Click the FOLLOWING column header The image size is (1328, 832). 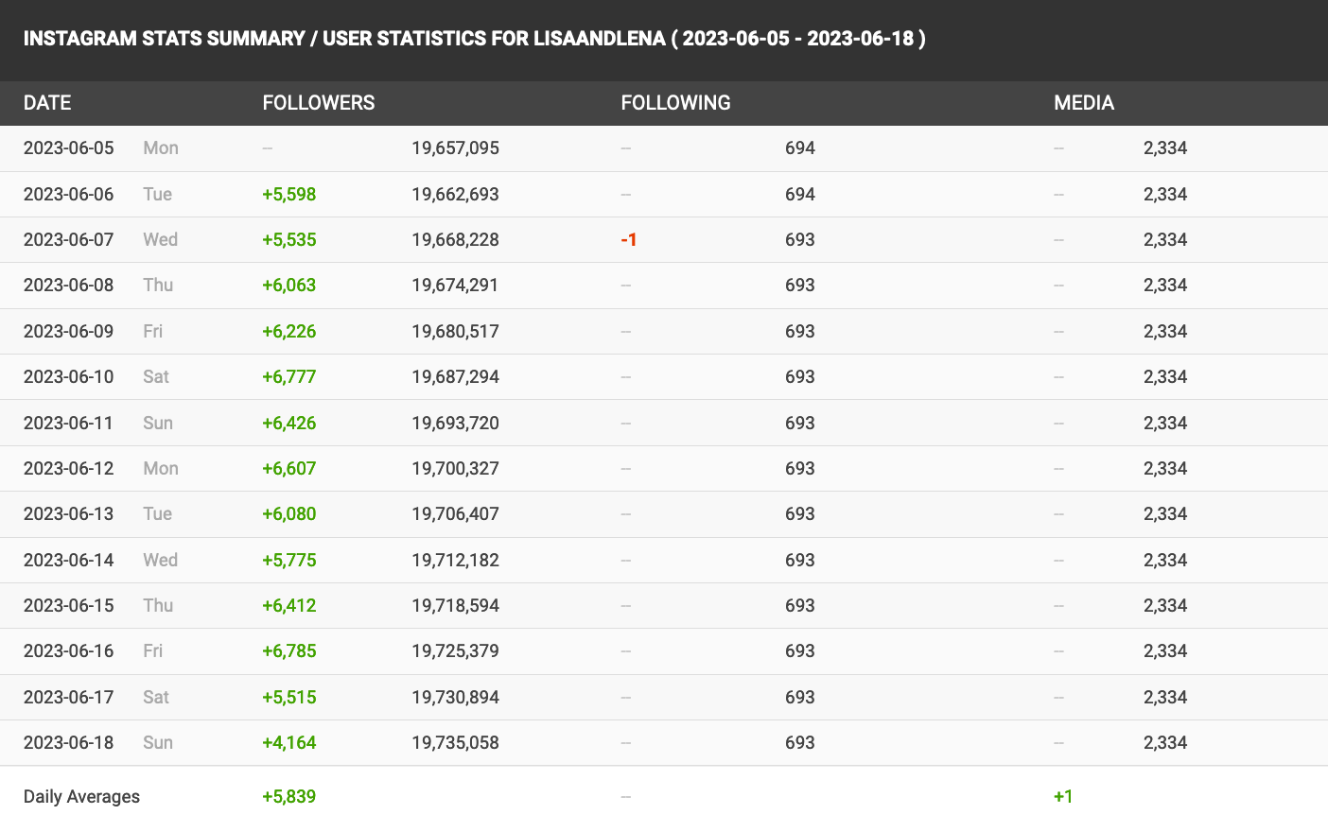[675, 103]
